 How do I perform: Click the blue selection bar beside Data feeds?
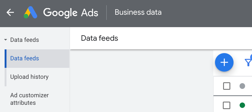(5, 59)
